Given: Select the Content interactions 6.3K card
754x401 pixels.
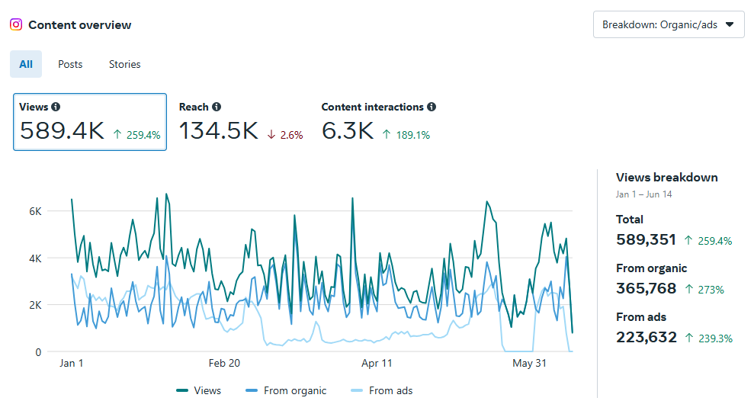Looking at the screenshot, I should [x=378, y=122].
